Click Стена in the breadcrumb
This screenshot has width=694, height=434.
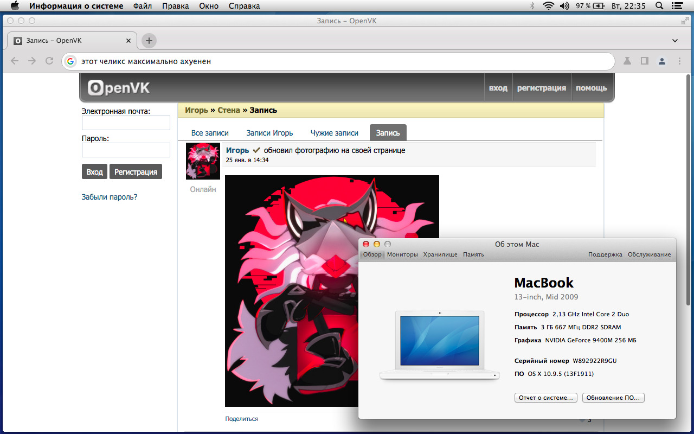(x=229, y=110)
